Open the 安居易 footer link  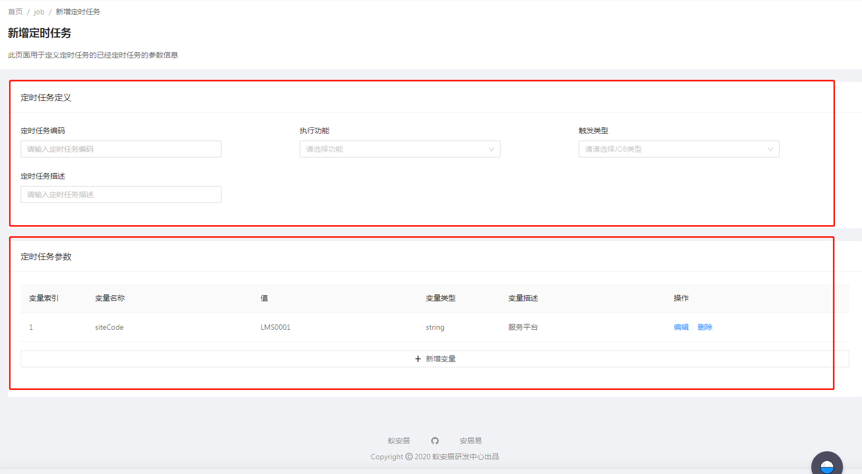tap(470, 441)
